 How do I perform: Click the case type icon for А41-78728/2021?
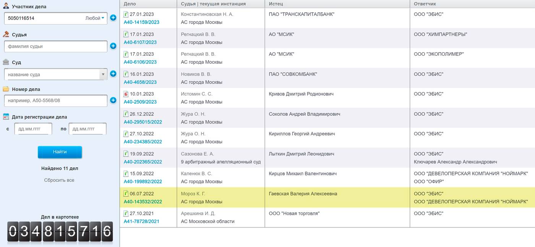(x=126, y=213)
